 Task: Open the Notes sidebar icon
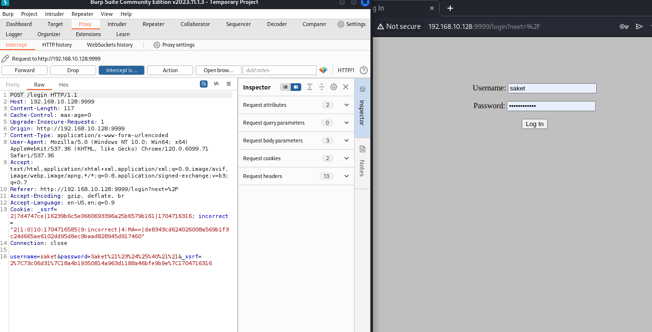point(362,149)
